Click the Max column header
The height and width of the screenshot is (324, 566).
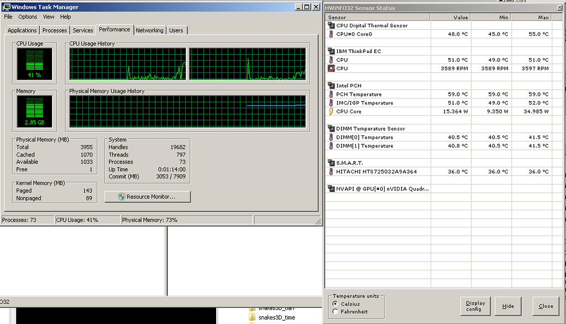531,17
